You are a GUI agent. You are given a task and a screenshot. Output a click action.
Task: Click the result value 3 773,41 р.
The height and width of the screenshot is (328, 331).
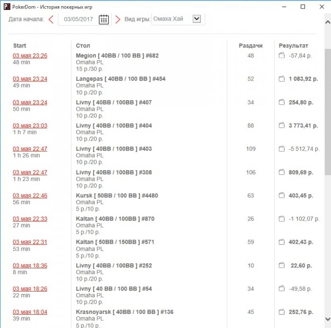pos(303,125)
